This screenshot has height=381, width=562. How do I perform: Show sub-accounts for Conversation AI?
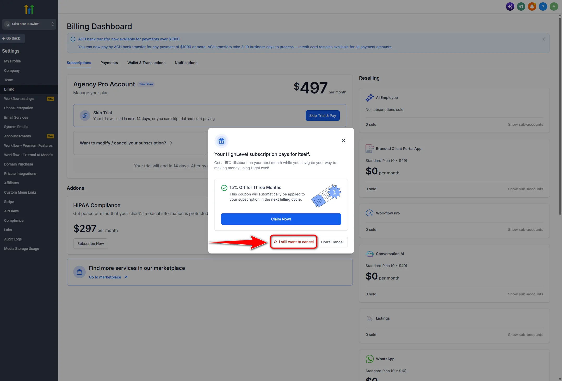coord(525,294)
